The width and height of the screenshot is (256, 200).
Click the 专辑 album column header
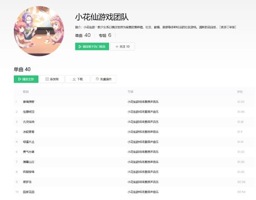click(x=131, y=92)
